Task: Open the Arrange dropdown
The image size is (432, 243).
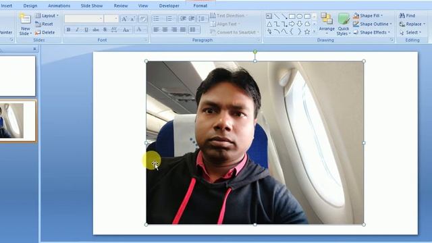Action: tap(327, 24)
